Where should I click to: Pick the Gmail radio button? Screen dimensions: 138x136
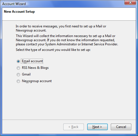(x=18, y=75)
